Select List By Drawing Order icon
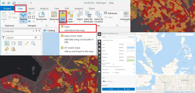The width and height of the screenshot is (195, 93). [x=7, y=43]
